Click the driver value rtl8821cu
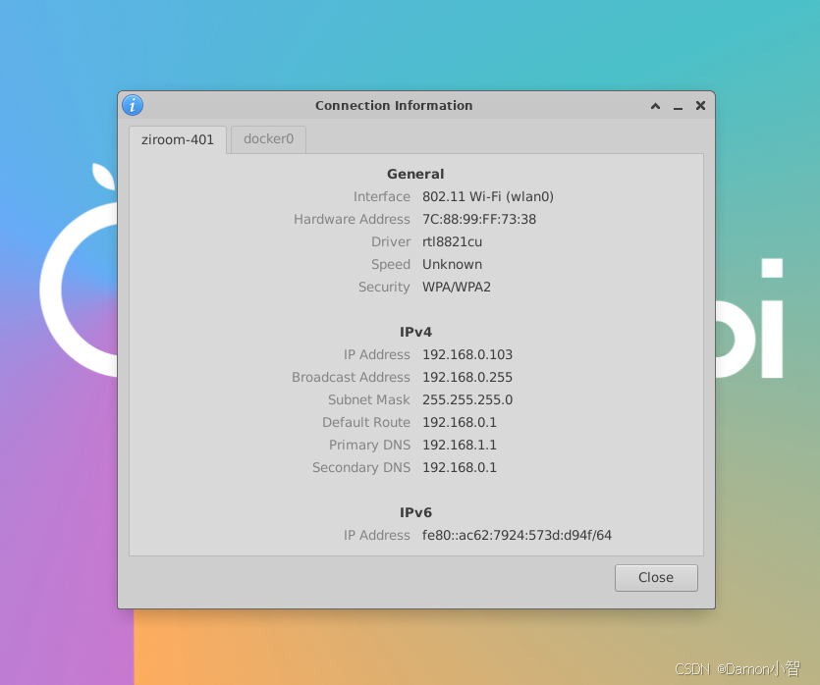820x685 pixels. point(452,242)
